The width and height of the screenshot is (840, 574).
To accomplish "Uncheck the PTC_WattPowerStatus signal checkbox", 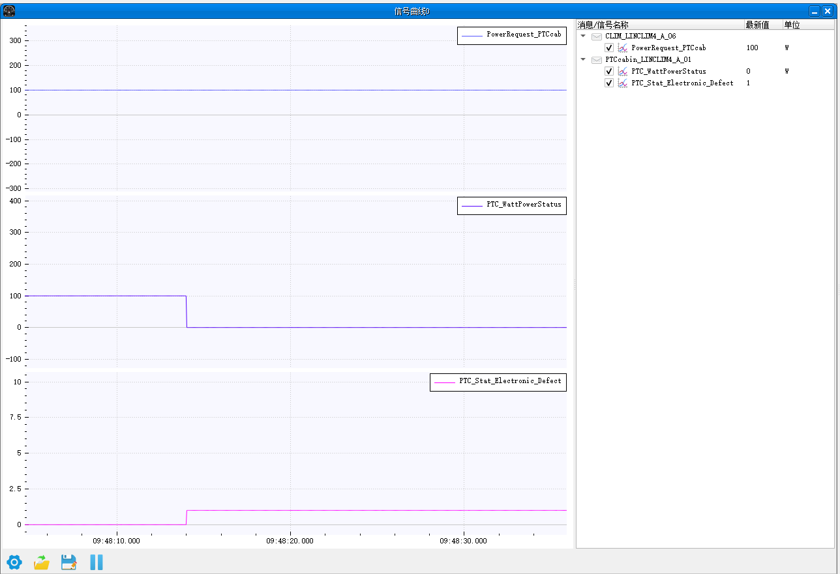I will click(609, 71).
